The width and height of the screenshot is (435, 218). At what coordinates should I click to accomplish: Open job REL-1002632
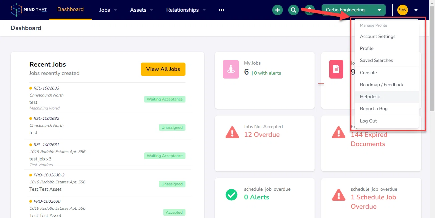tap(46, 118)
